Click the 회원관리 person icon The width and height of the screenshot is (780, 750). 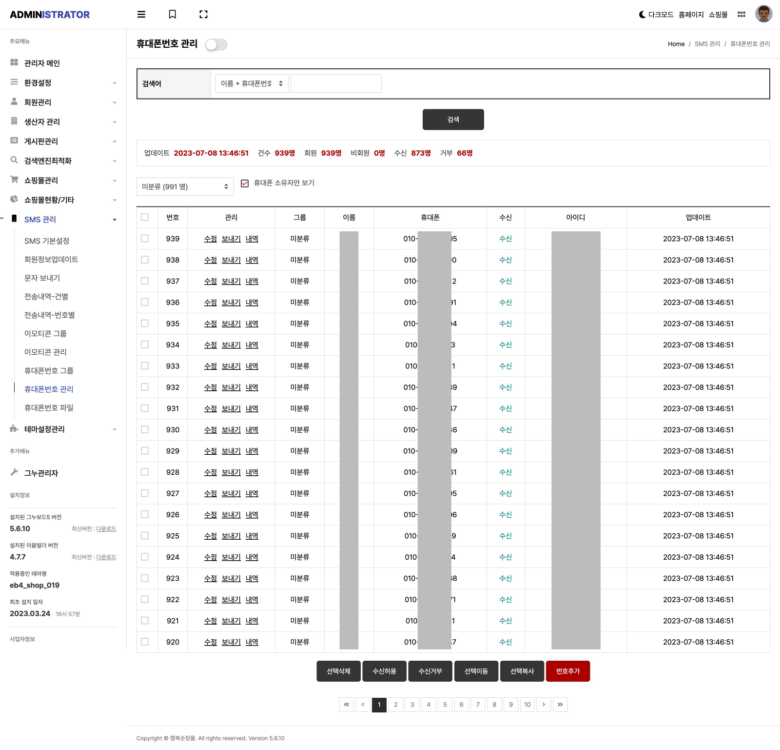pyautogui.click(x=14, y=101)
